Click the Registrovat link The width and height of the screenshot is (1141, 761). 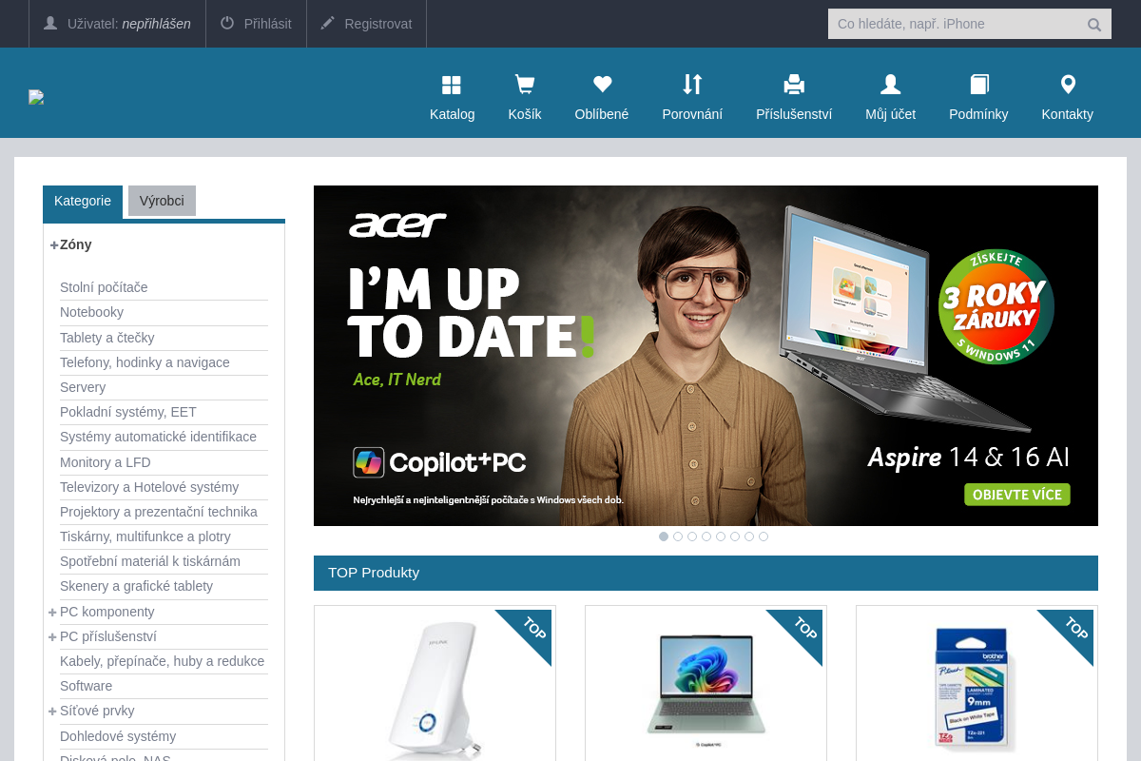point(378,24)
